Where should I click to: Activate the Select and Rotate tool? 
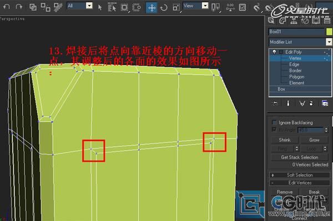point(164,8)
